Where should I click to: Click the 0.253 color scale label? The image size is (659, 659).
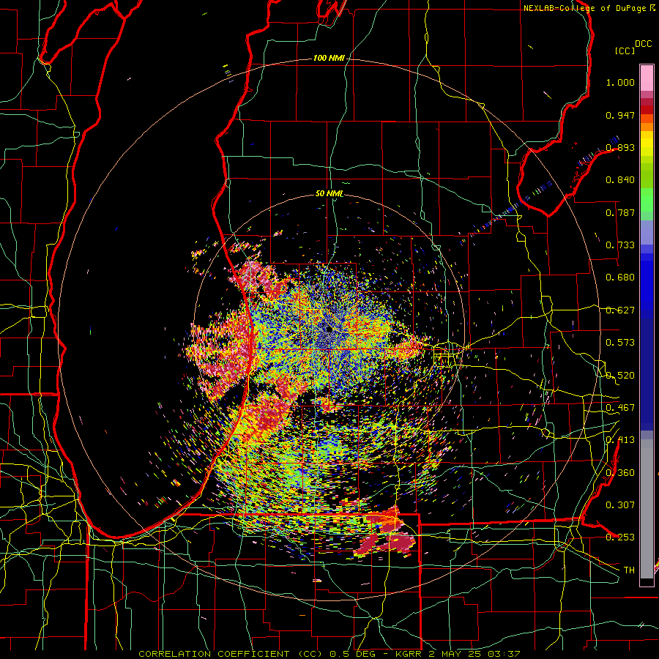pyautogui.click(x=620, y=537)
